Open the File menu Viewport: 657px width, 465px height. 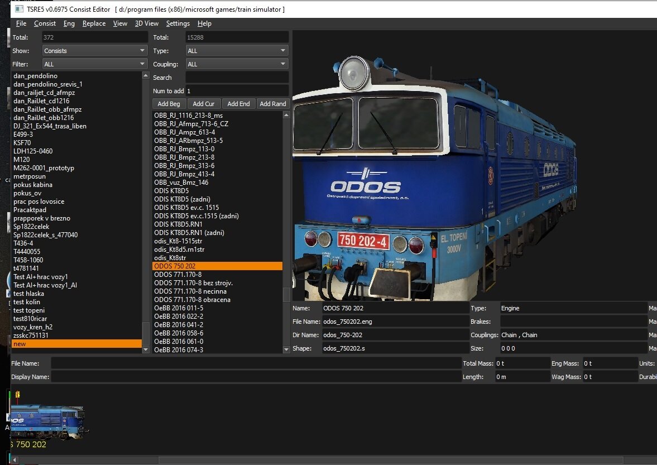(21, 23)
